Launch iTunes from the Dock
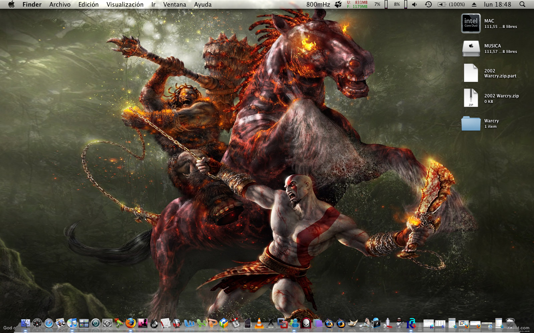This screenshot has width=534, height=333. point(72,323)
